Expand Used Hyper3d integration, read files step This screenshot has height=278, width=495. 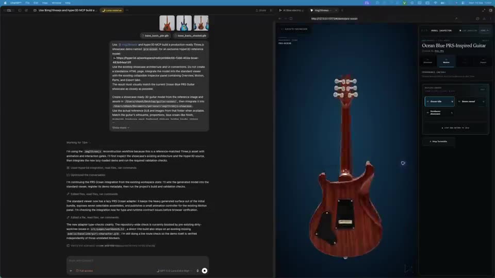click(102, 168)
